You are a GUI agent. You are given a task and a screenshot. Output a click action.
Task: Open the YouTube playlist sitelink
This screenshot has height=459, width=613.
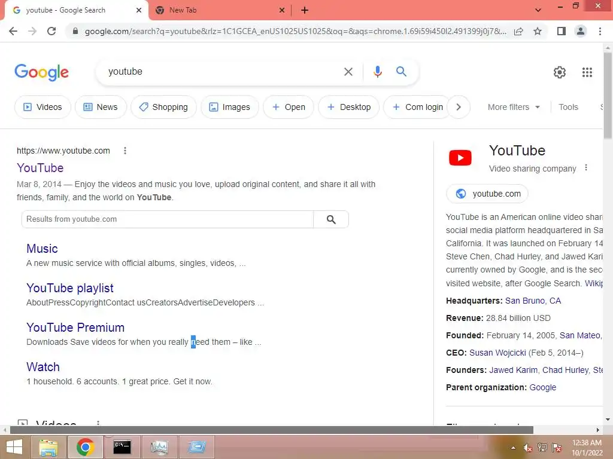tap(70, 288)
